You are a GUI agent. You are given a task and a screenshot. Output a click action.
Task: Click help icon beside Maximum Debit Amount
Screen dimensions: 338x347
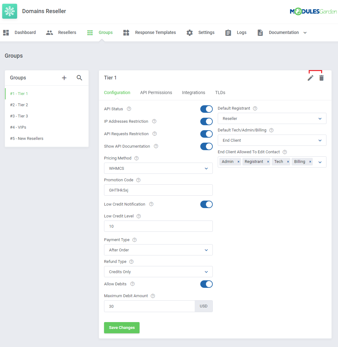tap(153, 296)
